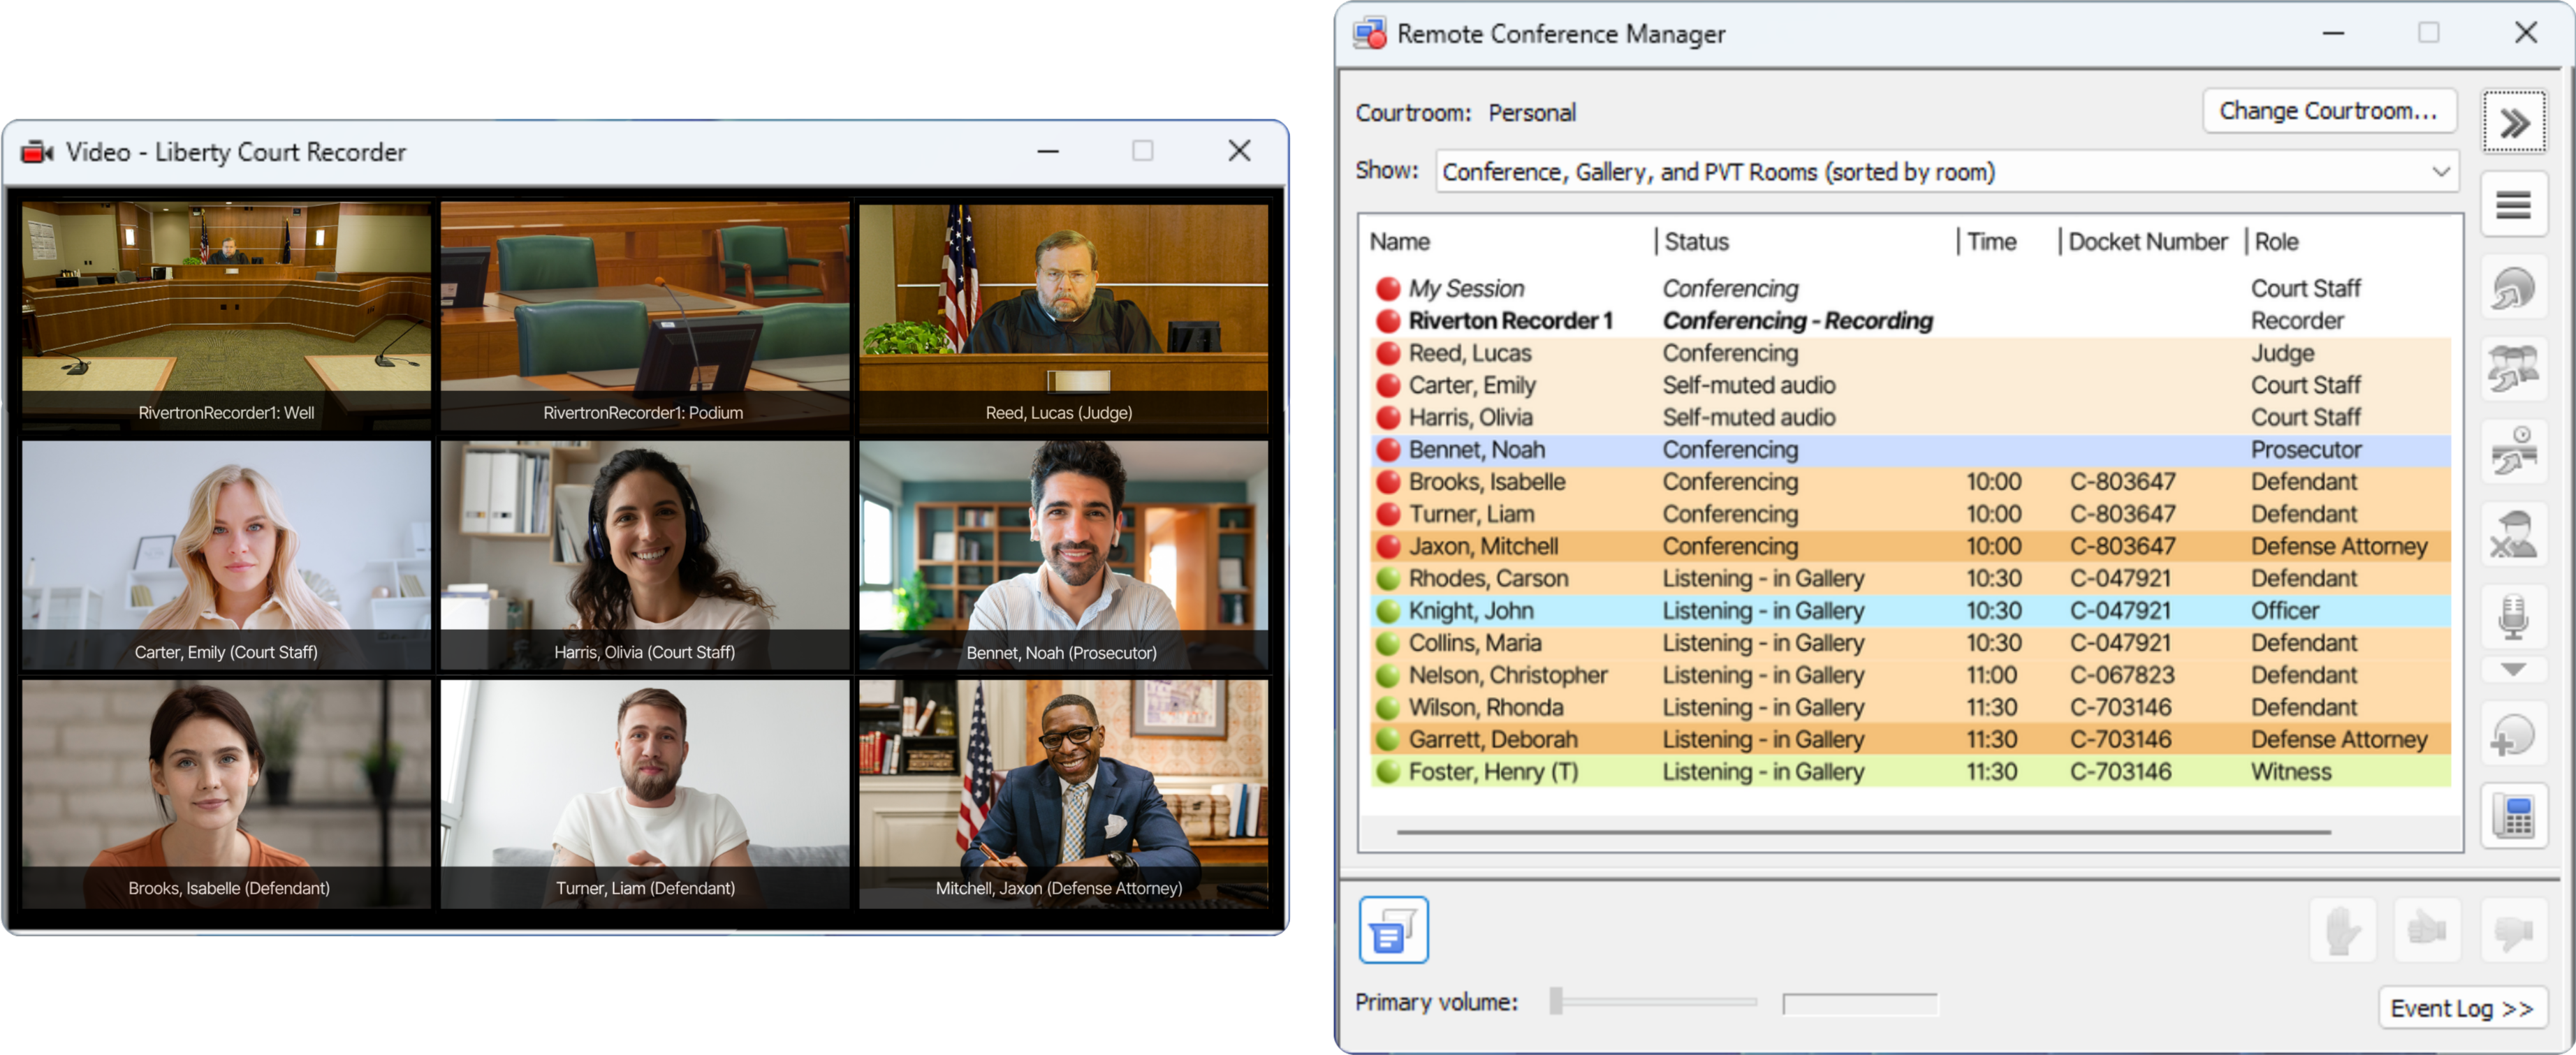Click green status dot beside Rhodes, Carson

click(x=1388, y=579)
